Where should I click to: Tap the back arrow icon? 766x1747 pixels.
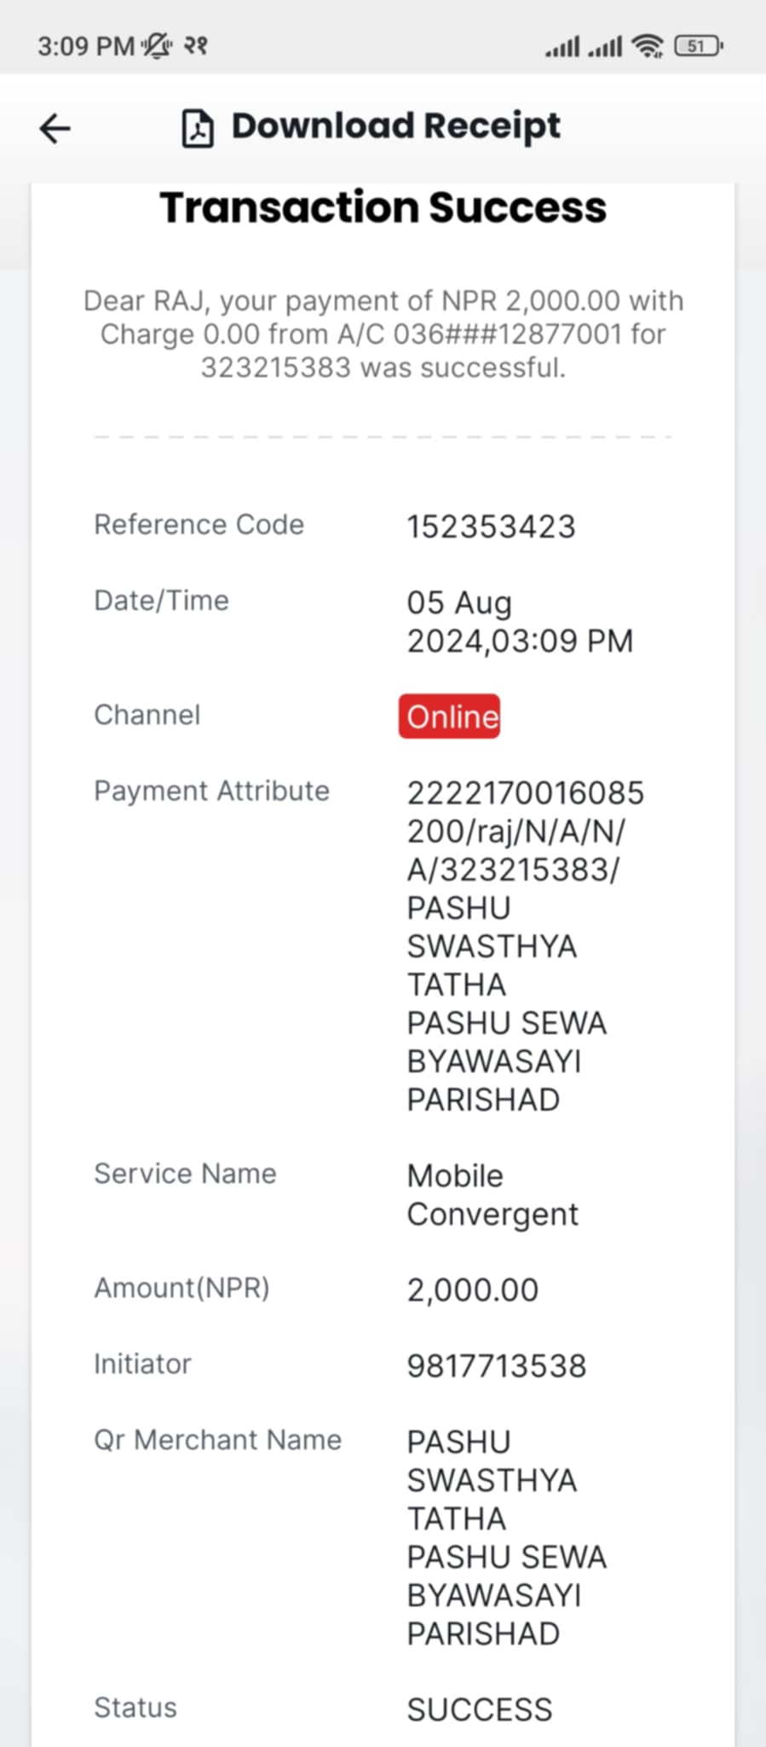click(55, 129)
